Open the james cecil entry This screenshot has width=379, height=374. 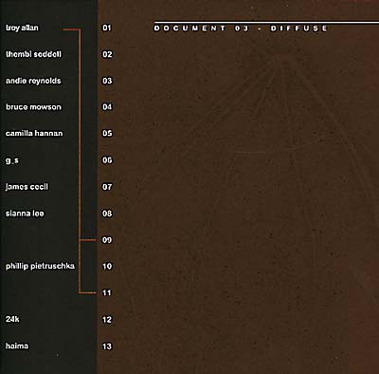coord(27,187)
